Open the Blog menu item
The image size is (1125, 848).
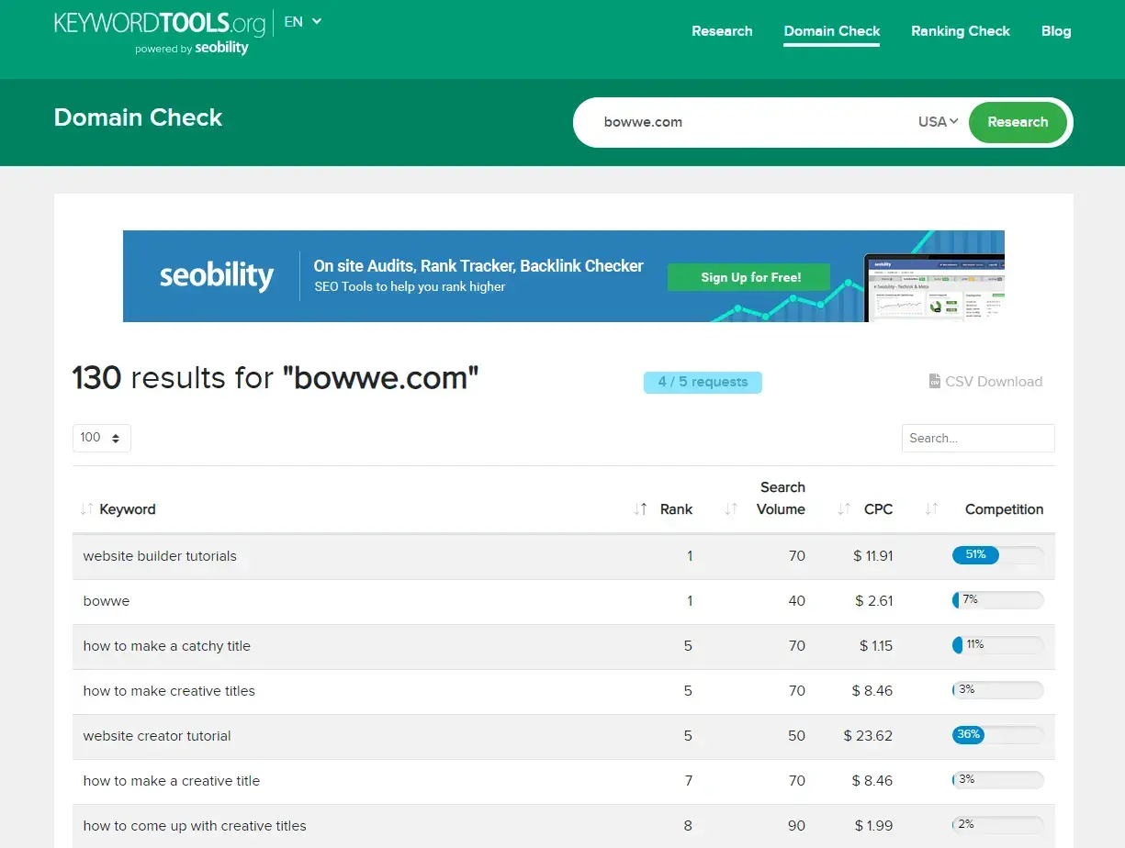point(1056,31)
